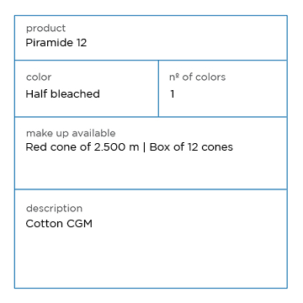
Task: Click the word 'bleached' in color value
Action: click(x=76, y=93)
